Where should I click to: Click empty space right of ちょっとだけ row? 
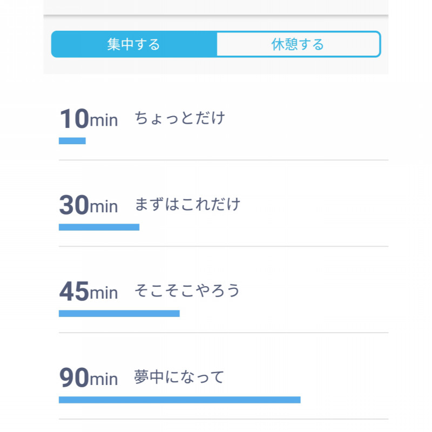307,118
